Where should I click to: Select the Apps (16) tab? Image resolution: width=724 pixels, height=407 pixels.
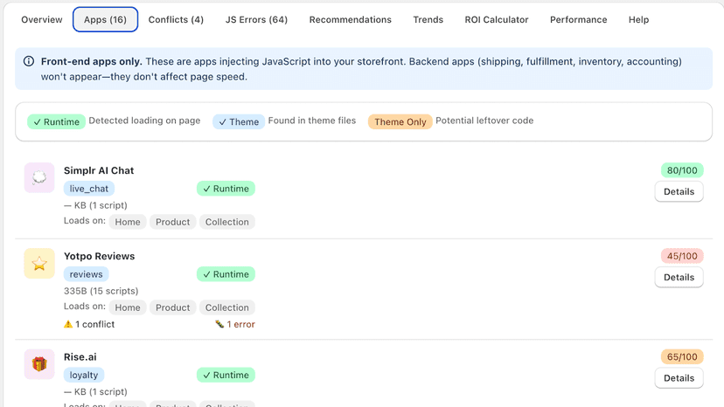pos(105,20)
